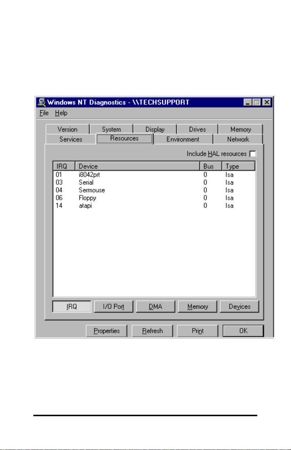
Task: Switch to the Environment tab
Action: [x=183, y=139]
